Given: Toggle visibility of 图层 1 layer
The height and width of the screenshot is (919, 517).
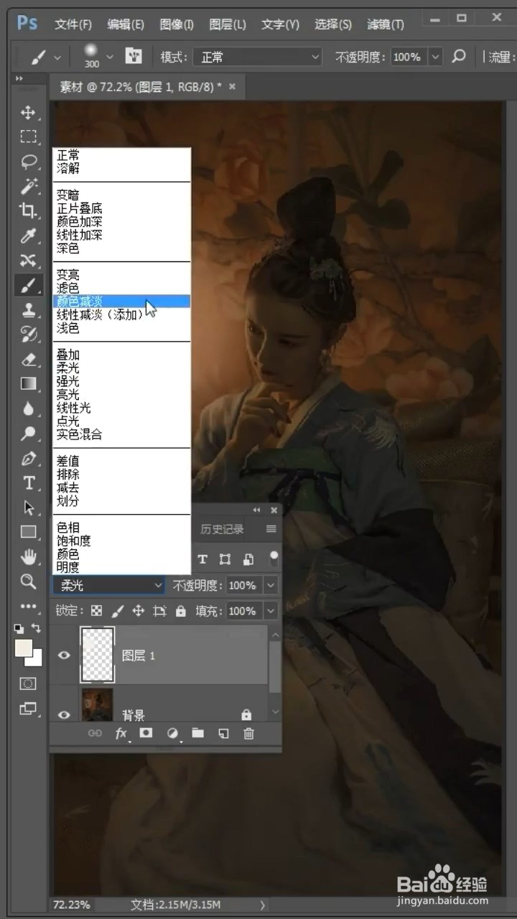Looking at the screenshot, I should [65, 656].
